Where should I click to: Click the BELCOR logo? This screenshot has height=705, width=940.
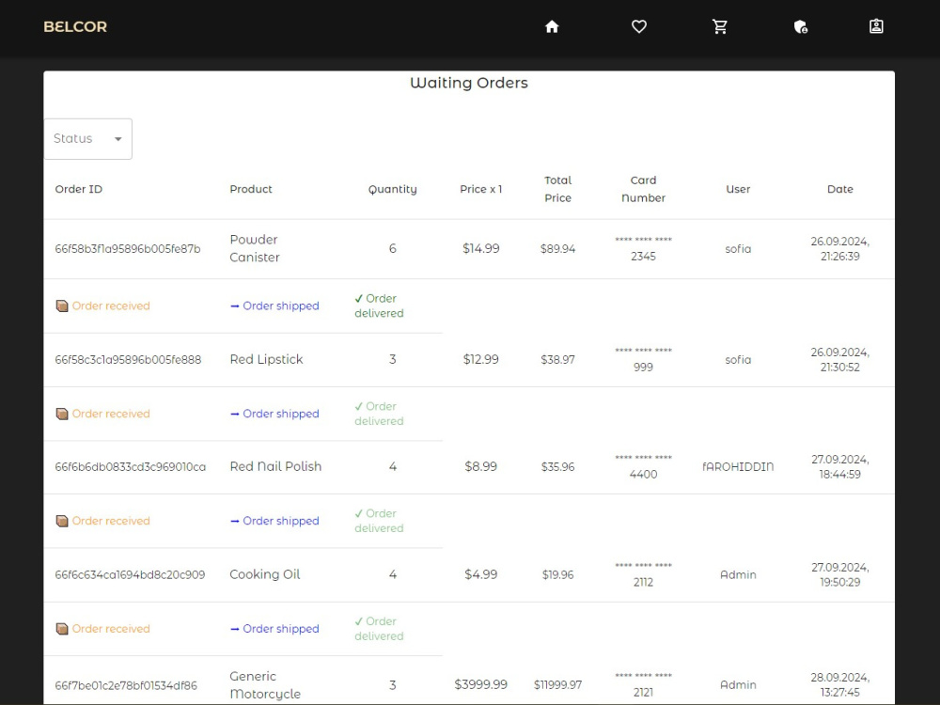click(75, 27)
